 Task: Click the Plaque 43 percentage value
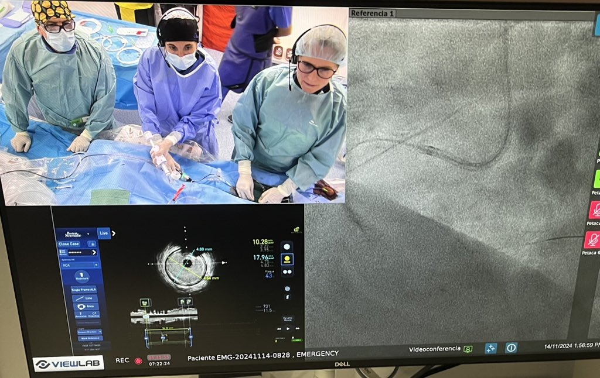pyautogui.click(x=270, y=273)
